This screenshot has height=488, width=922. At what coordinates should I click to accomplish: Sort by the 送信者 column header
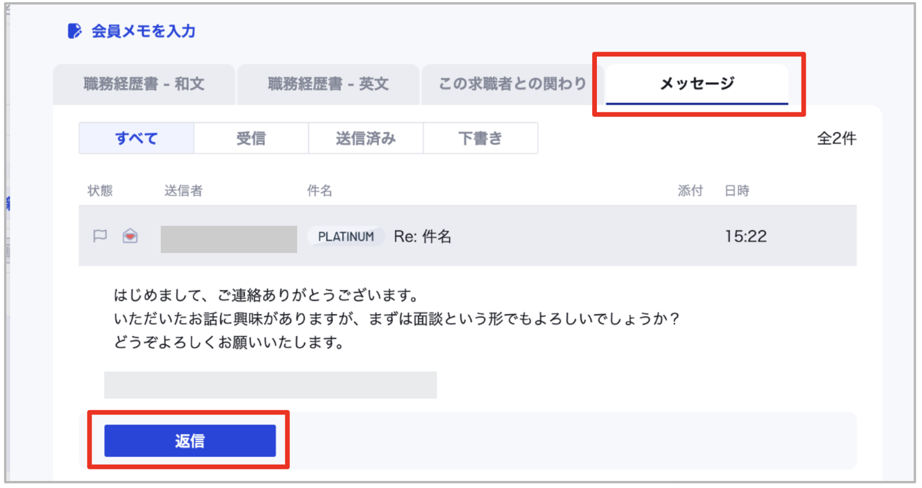coord(183,191)
